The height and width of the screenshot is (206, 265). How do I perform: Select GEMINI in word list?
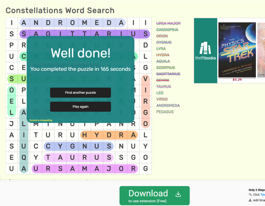[163, 80]
